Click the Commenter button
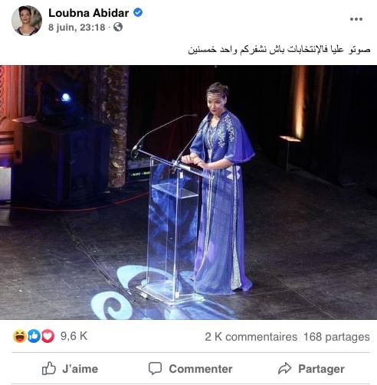 [190, 369]
